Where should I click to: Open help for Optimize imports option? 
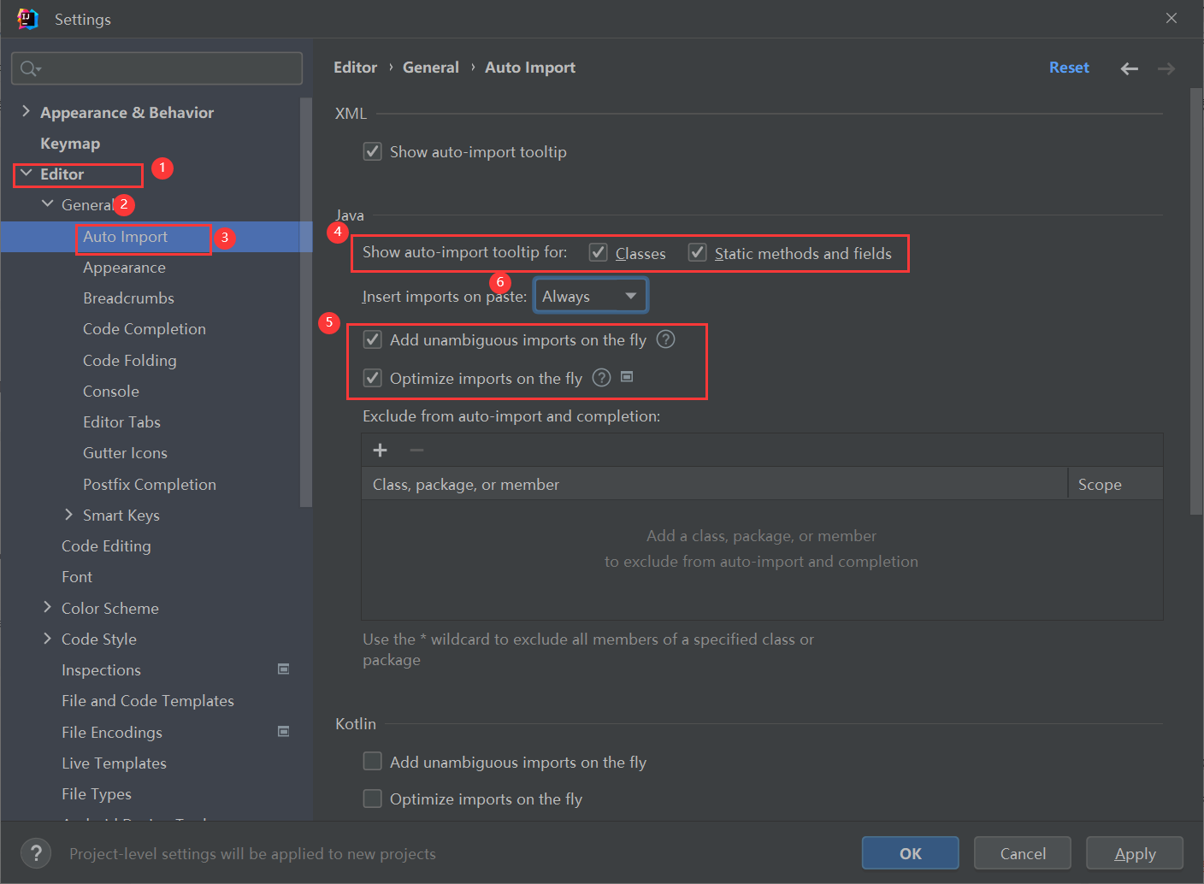tap(602, 378)
